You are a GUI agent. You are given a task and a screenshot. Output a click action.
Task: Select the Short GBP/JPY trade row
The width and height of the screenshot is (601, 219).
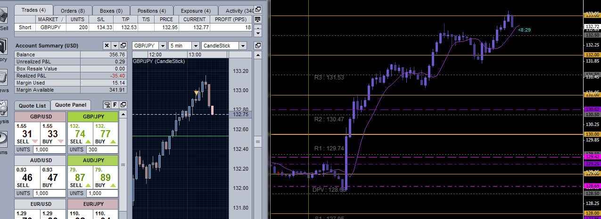point(133,28)
